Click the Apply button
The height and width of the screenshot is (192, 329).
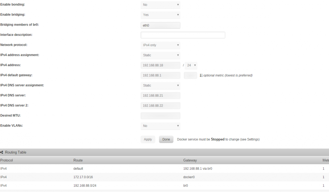tap(148, 139)
